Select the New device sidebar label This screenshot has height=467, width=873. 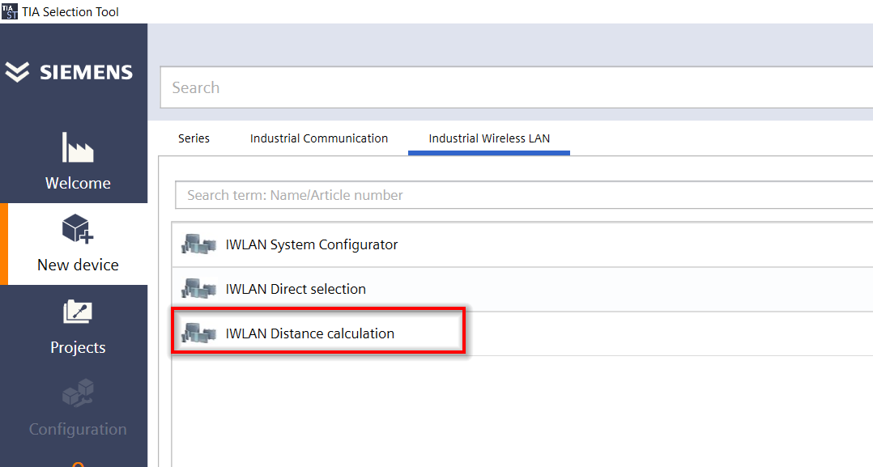78,265
